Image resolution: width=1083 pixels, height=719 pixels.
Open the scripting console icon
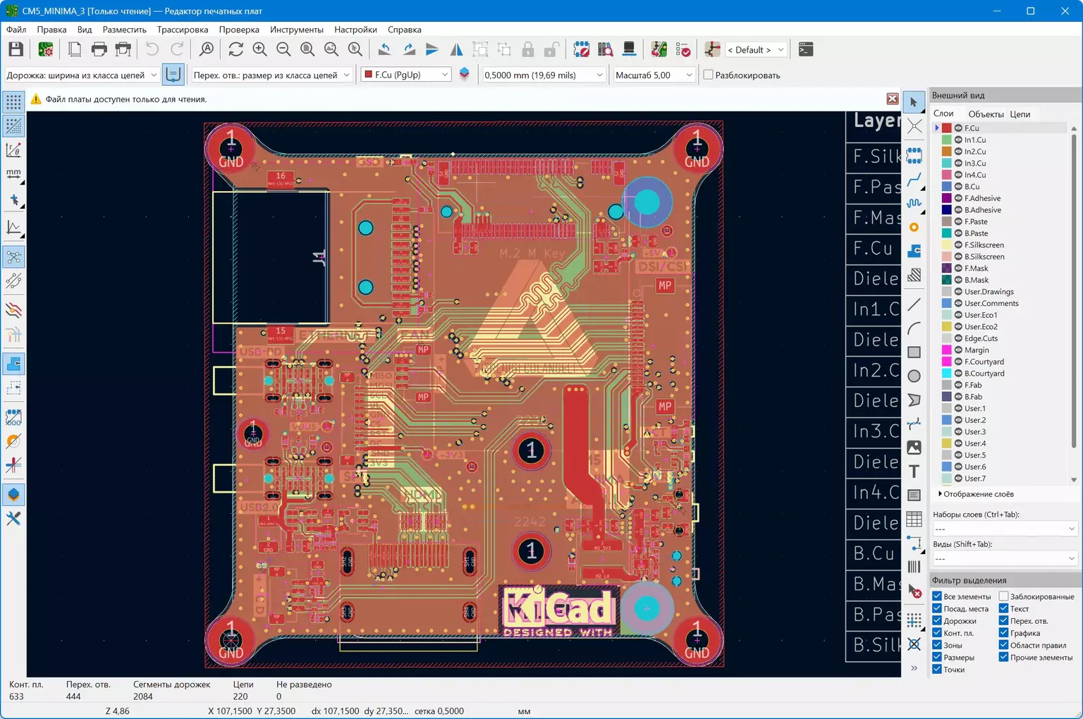(805, 49)
